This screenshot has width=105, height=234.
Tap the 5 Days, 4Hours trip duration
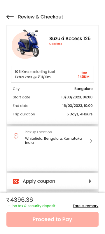(x=79, y=114)
